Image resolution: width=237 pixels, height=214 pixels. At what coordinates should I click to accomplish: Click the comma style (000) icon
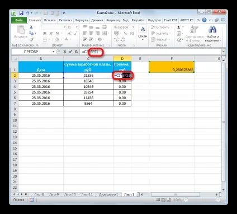(x=132, y=34)
